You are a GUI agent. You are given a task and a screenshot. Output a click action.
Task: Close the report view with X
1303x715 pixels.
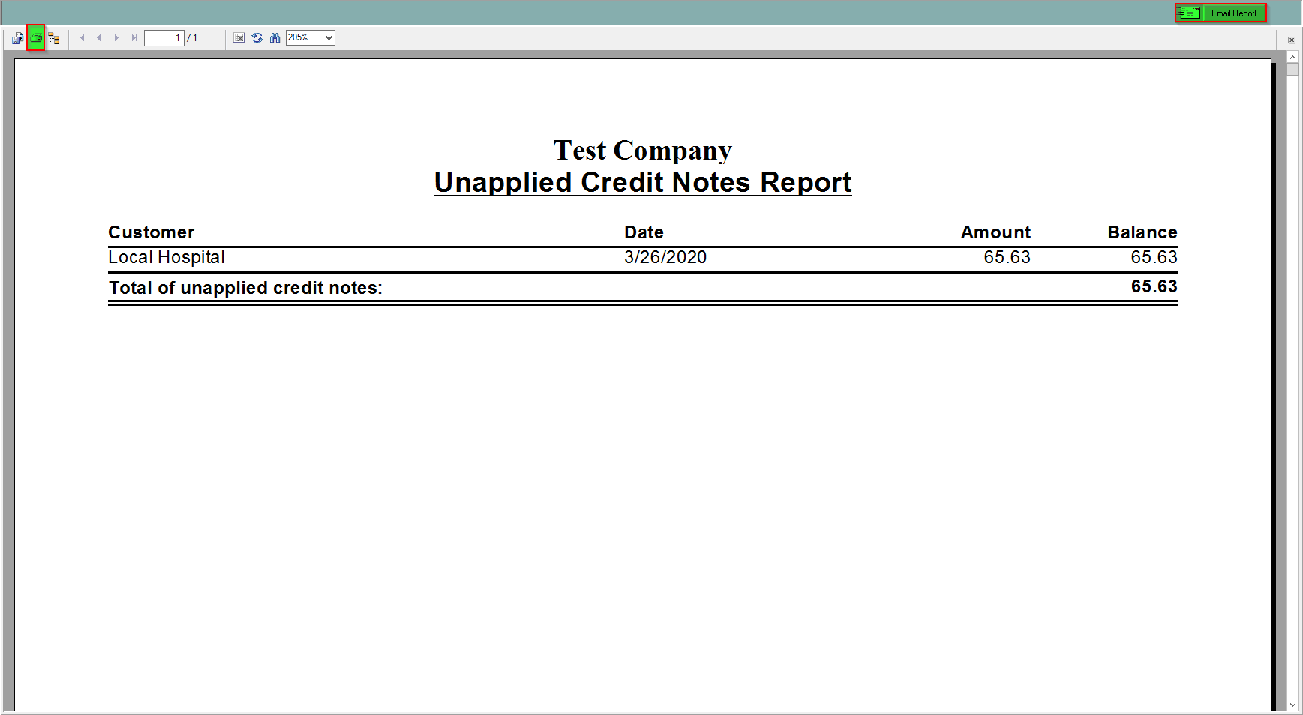1292,40
